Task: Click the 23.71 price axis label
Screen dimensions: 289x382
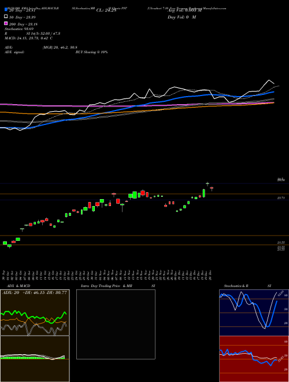Action: pos(281,199)
